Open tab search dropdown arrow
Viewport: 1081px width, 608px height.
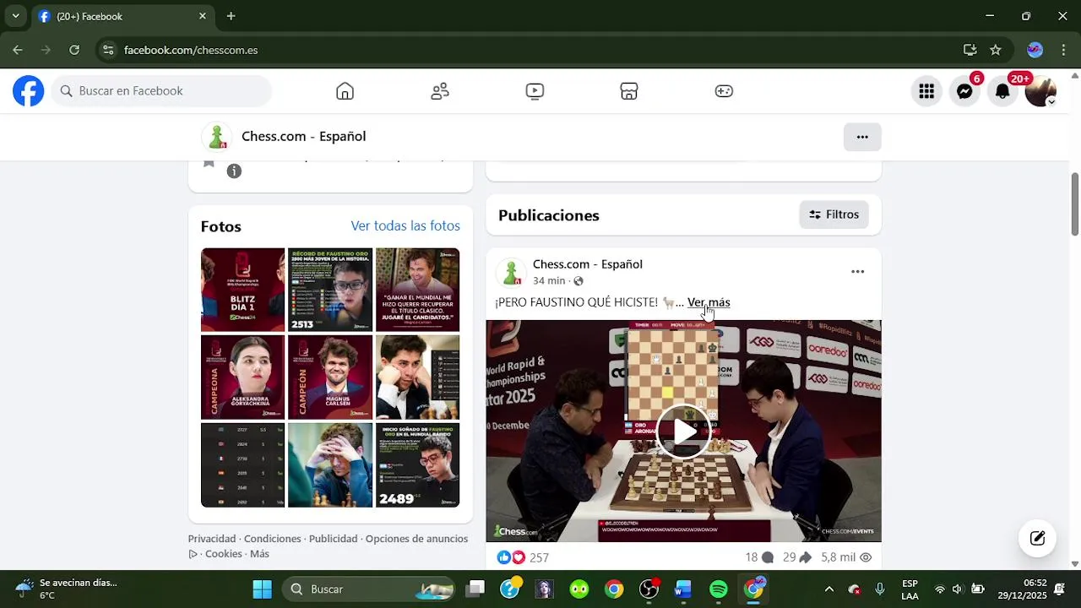click(15, 16)
